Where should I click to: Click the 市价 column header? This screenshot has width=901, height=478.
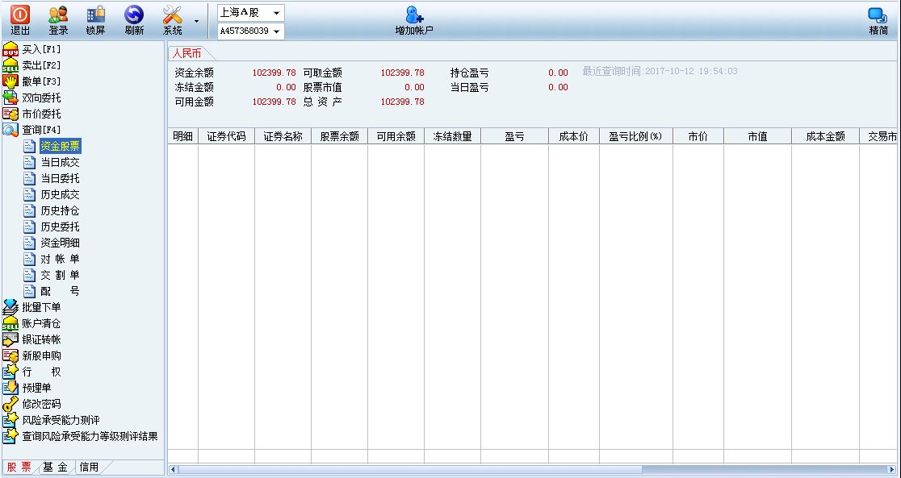(x=698, y=136)
